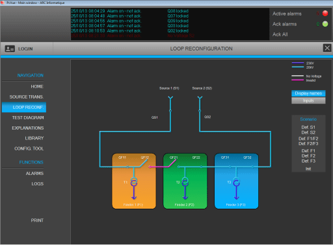
Task: Open SOURCE TRANS. page
Action: (x=27, y=97)
